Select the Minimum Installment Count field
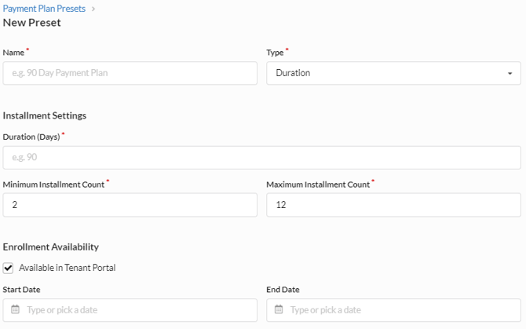This screenshot has height=329, width=526. pyautogui.click(x=130, y=205)
